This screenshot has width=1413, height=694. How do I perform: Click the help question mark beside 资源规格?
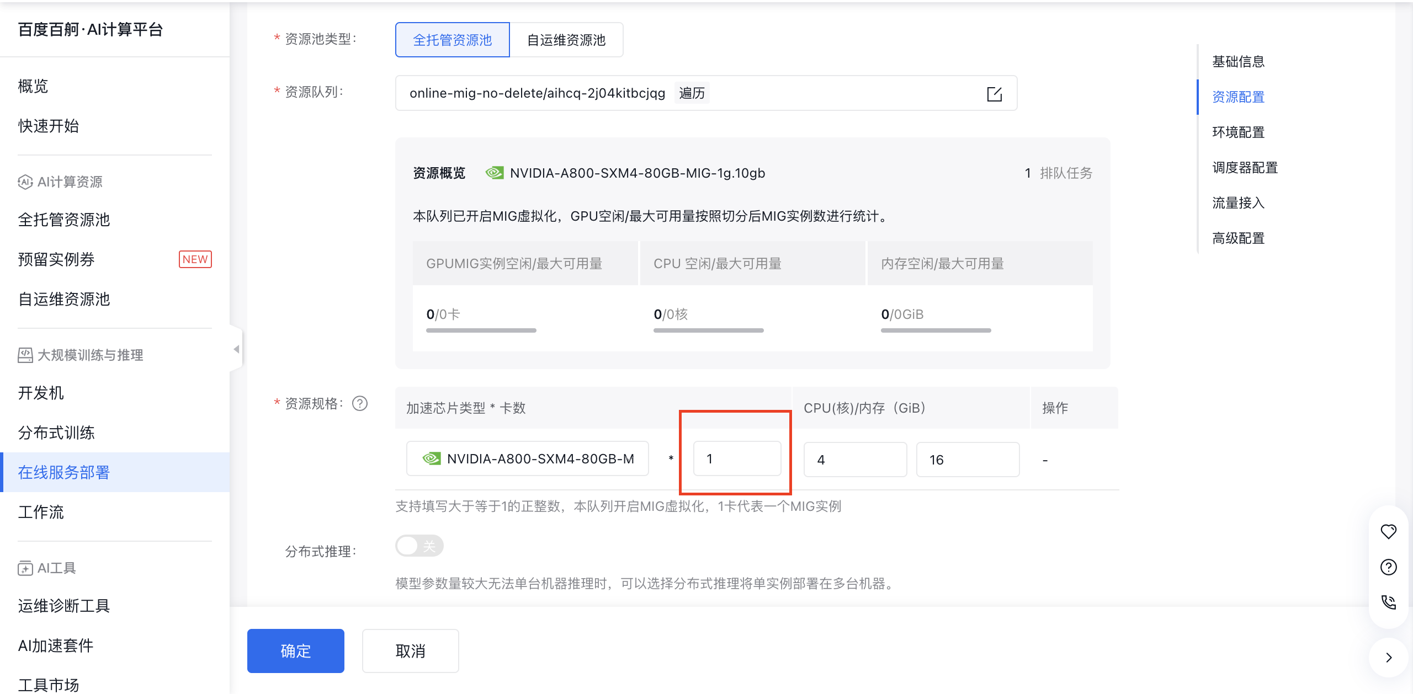(x=360, y=404)
